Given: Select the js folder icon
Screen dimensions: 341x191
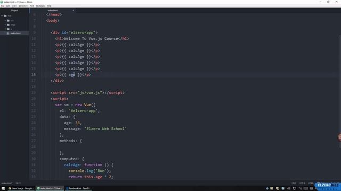Looking at the screenshot, I should pos(9,29).
